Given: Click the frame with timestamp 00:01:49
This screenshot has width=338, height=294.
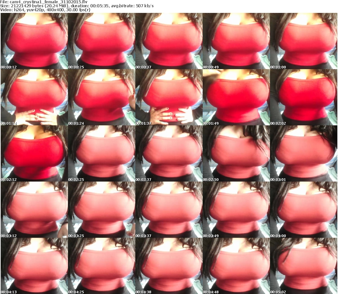Looking at the screenshot, I should (x=236, y=97).
